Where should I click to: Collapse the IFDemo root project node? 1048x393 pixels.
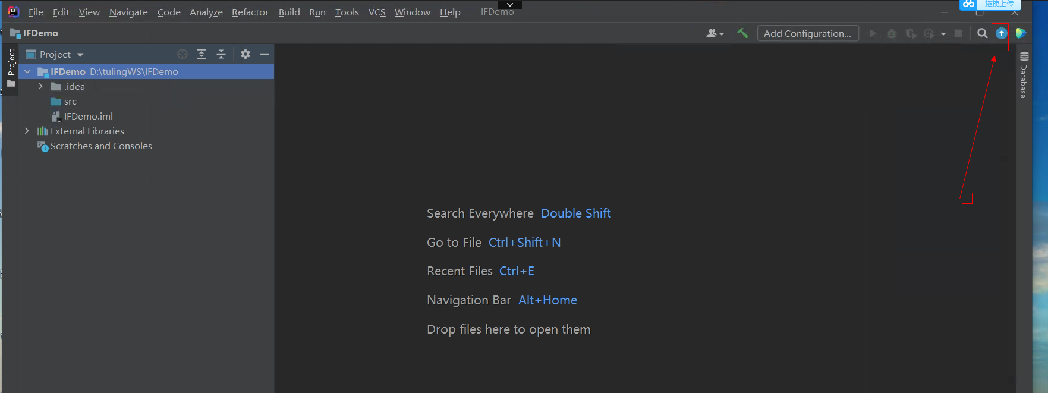click(27, 71)
